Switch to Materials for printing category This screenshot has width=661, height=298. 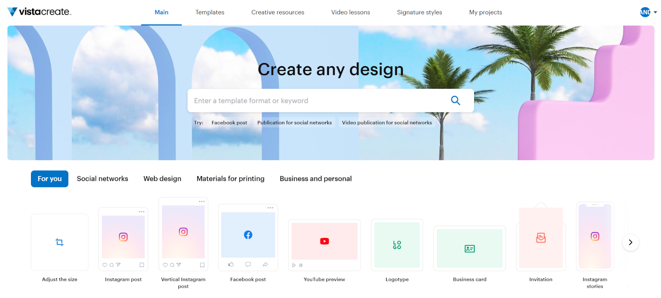[231, 179]
